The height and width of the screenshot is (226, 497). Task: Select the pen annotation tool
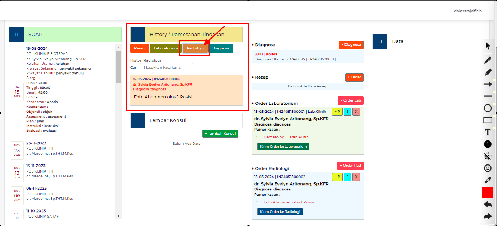coord(488,60)
